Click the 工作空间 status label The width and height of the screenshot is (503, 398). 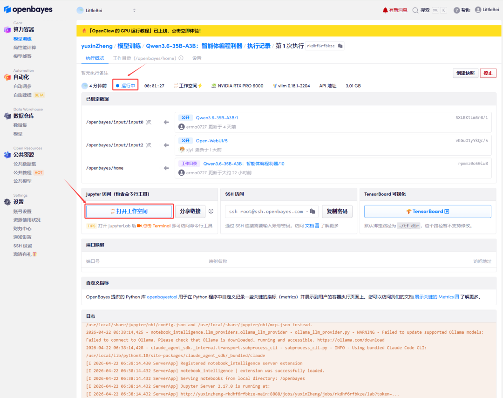tap(188, 86)
